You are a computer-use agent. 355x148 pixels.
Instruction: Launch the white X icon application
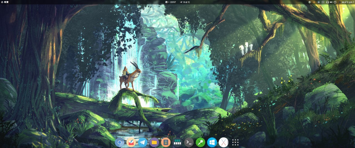(x=224, y=142)
